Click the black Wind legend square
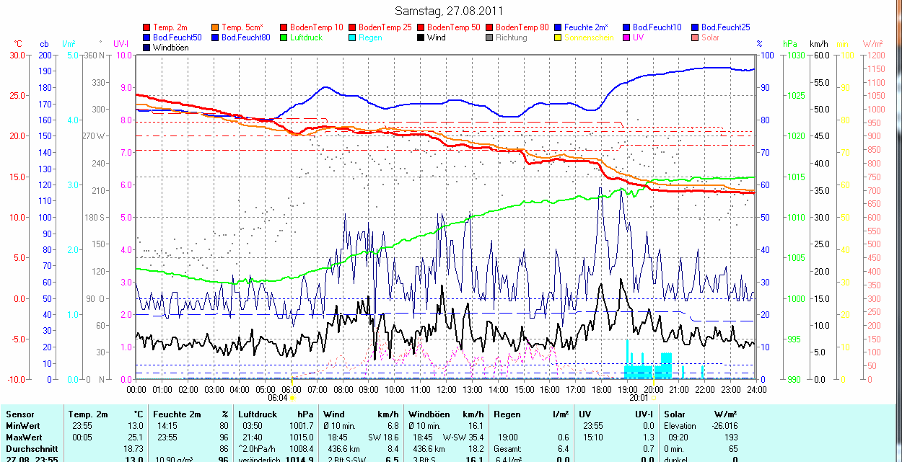Image resolution: width=902 pixels, height=462 pixels. 421,37
